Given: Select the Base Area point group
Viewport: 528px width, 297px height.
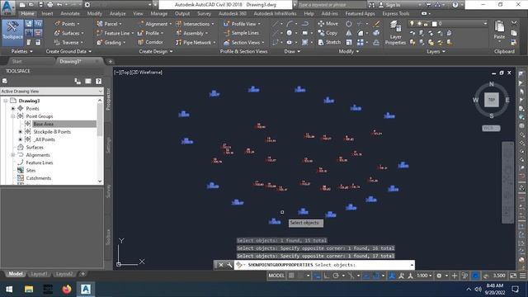Looking at the screenshot, I should tap(43, 124).
